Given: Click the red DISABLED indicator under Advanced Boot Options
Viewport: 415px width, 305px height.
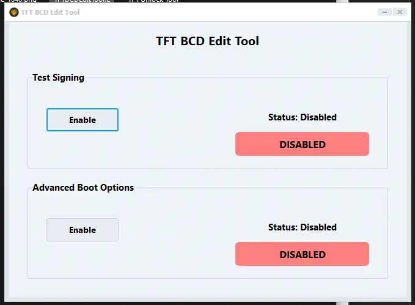Looking at the screenshot, I should click(302, 254).
